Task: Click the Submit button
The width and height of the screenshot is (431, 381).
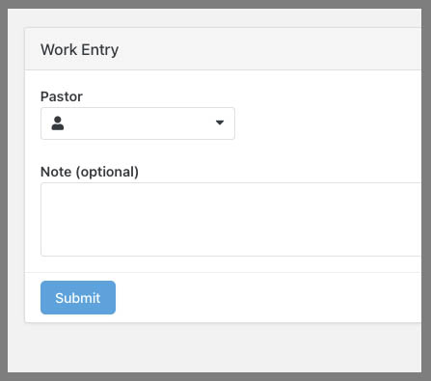Action: click(x=78, y=297)
